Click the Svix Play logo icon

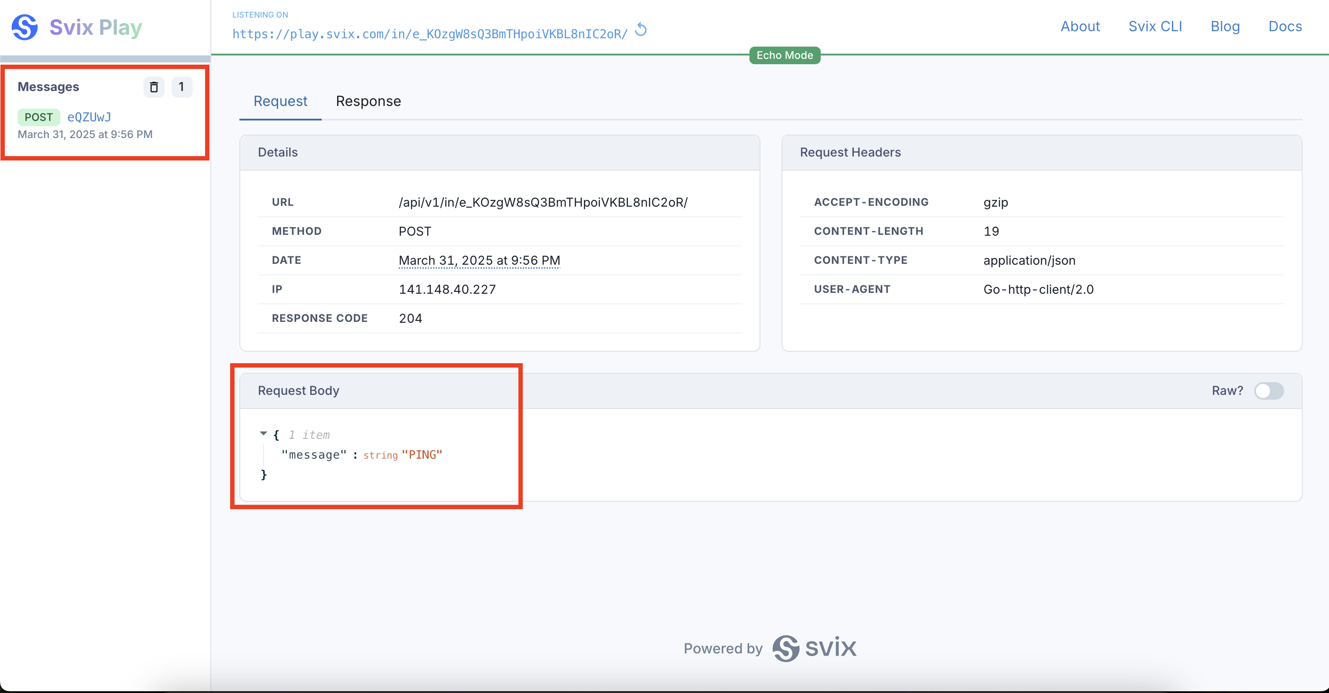pyautogui.click(x=24, y=27)
